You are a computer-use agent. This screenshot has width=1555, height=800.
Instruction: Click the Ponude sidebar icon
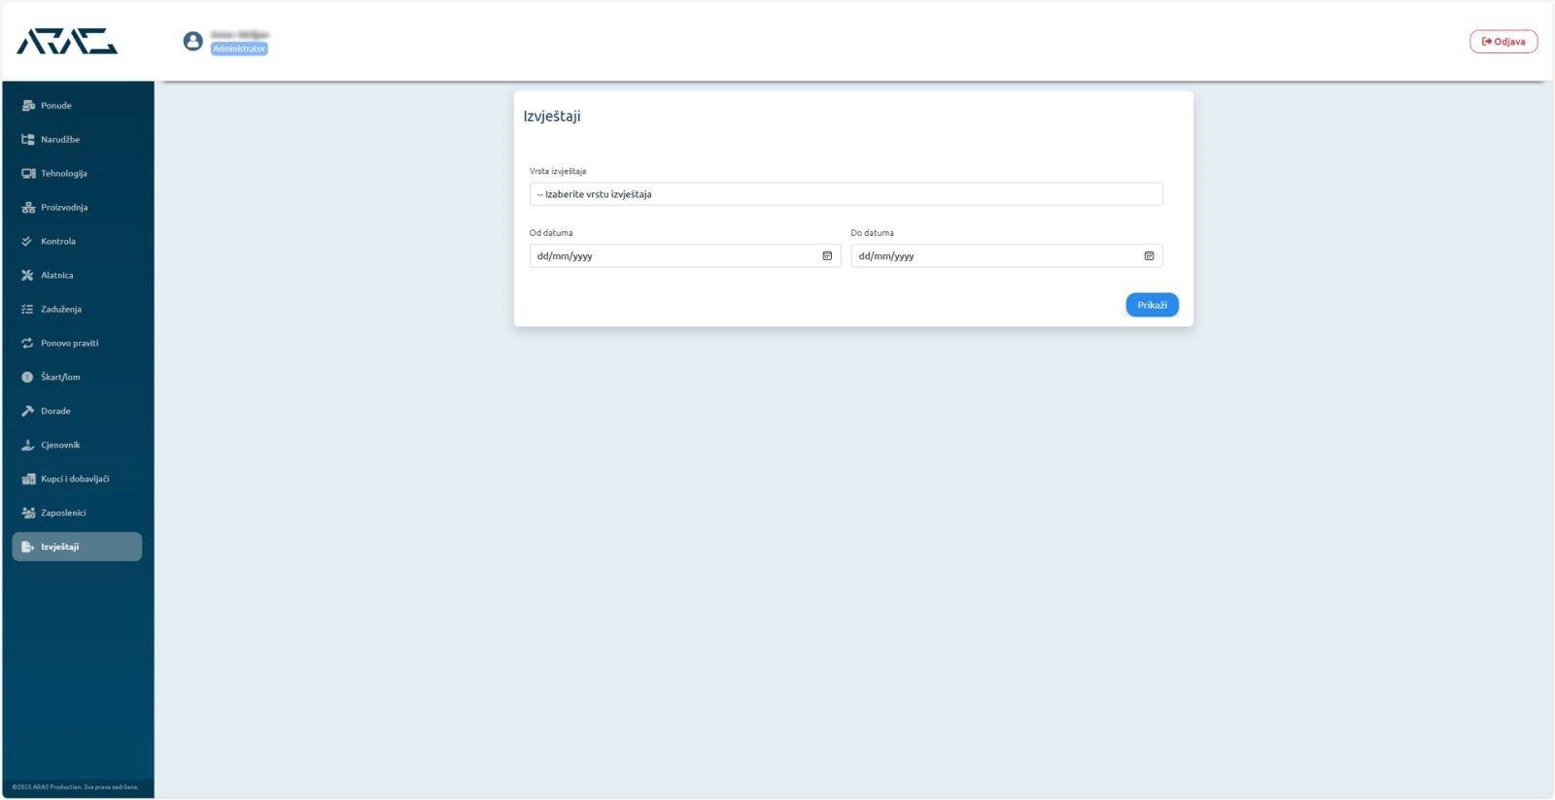[28, 106]
